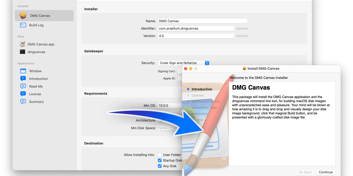353x176 pixels.
Task: Toggle the Any Disk checkbox
Action: point(160,166)
